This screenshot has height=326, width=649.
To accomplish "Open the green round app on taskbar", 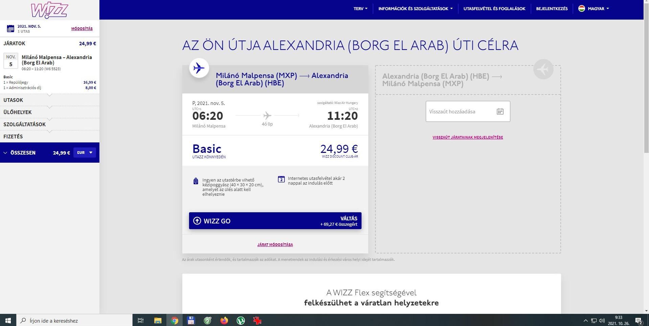I will pyautogui.click(x=208, y=320).
